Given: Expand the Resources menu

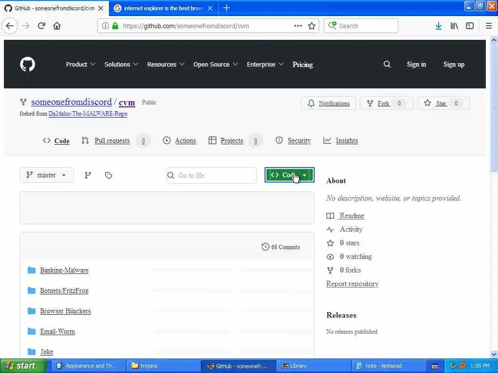Looking at the screenshot, I should click(165, 65).
